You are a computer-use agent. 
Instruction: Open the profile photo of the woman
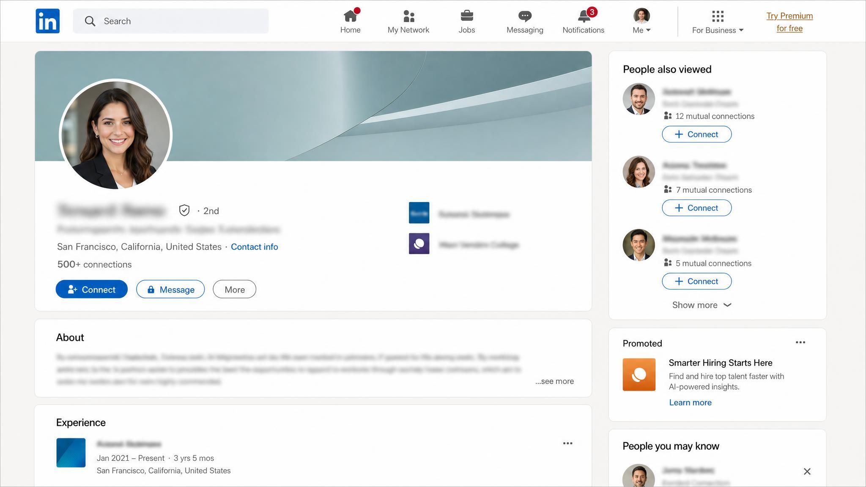[115, 135]
